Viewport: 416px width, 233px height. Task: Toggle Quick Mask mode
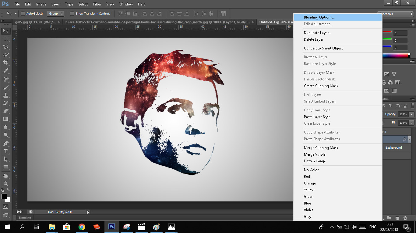click(x=6, y=207)
